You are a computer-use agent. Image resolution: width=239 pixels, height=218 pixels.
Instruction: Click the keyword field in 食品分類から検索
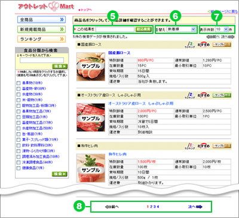(42, 60)
